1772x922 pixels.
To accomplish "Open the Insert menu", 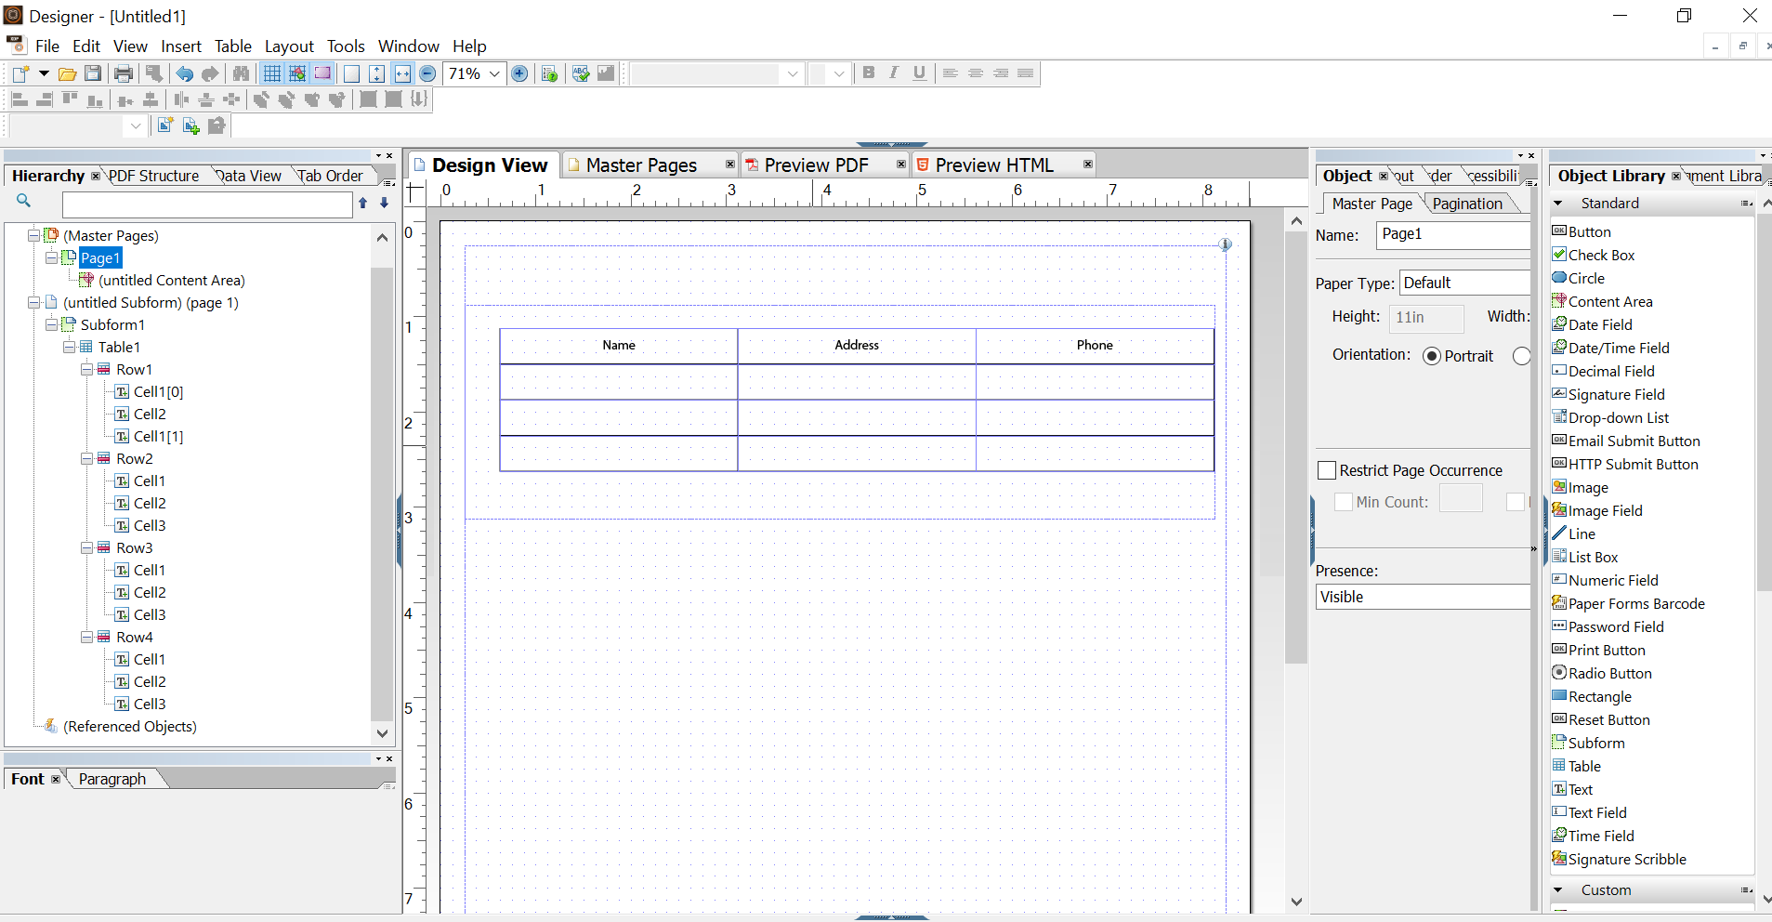I will pyautogui.click(x=181, y=46).
